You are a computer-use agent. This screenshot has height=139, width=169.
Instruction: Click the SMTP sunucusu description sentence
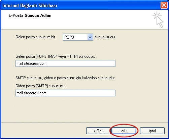point(65,78)
